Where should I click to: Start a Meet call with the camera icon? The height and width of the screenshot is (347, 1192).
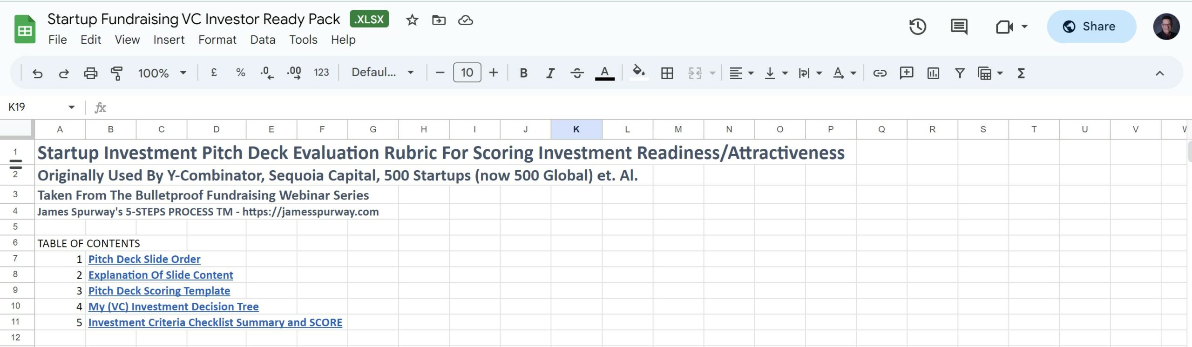(x=1004, y=27)
